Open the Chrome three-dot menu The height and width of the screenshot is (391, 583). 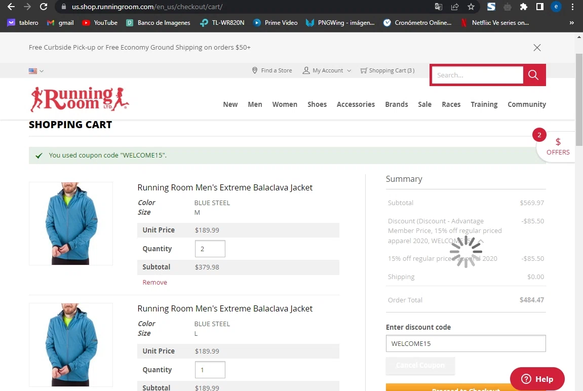(x=572, y=7)
